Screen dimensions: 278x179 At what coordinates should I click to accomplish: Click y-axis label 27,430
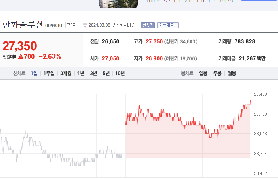tap(261, 94)
